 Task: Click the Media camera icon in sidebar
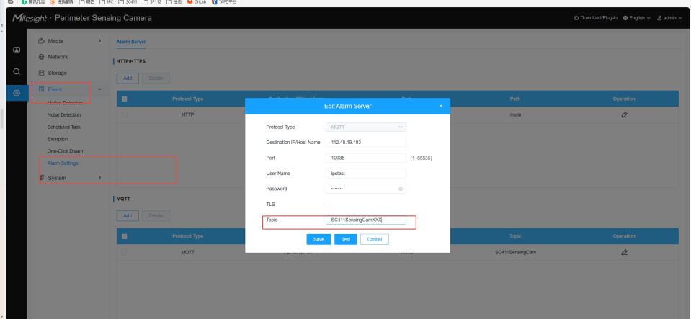[41, 41]
